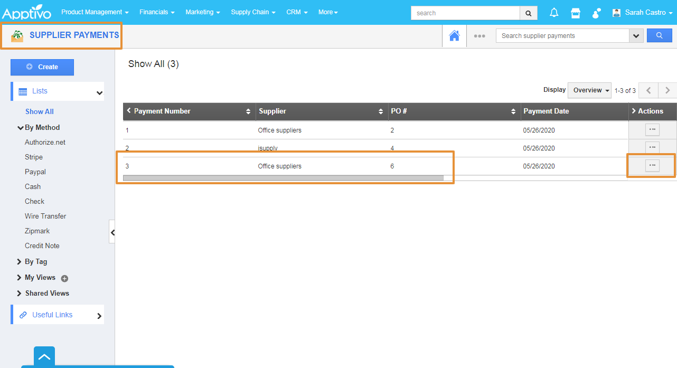Collapse the By Method group
This screenshot has width=677, height=368.
click(x=21, y=128)
